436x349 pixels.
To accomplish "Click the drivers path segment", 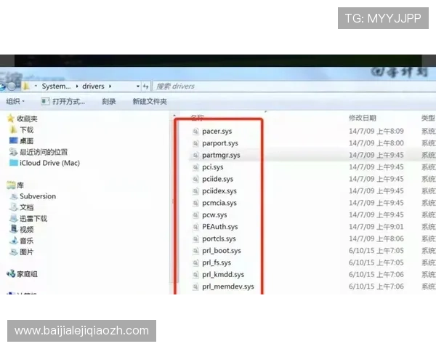I will [93, 87].
